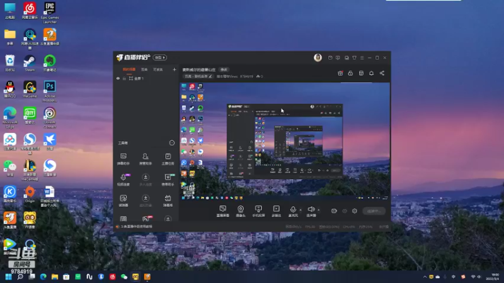
Task: Open taskbar search
Action: point(20,277)
